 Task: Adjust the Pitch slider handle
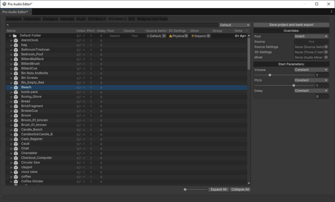click(294, 86)
